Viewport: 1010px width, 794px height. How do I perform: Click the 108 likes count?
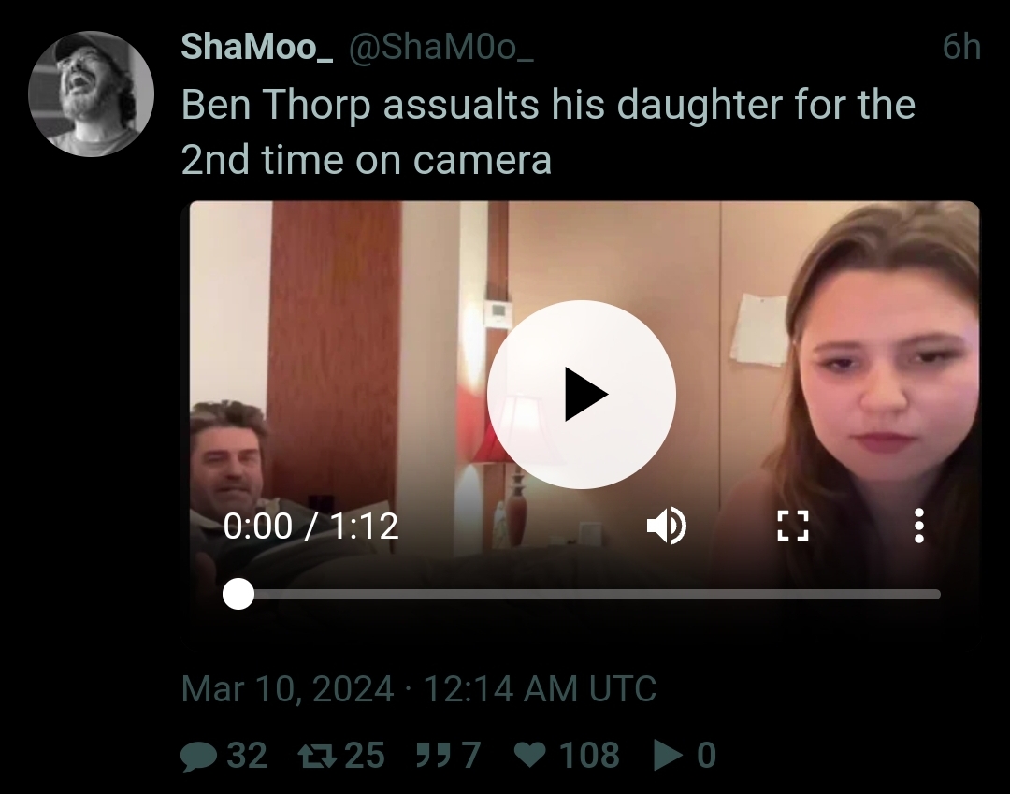pyautogui.click(x=589, y=755)
